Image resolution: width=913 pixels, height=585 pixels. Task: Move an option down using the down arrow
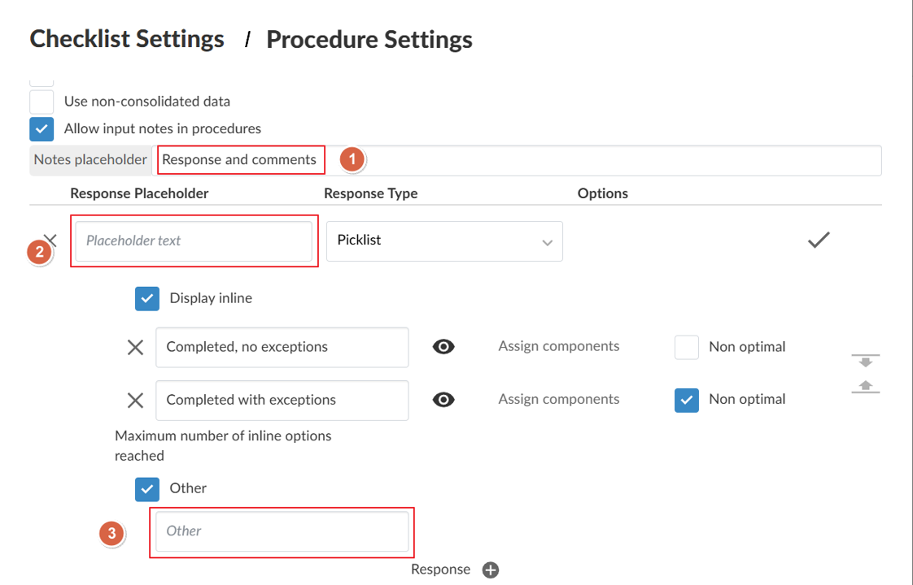(865, 361)
